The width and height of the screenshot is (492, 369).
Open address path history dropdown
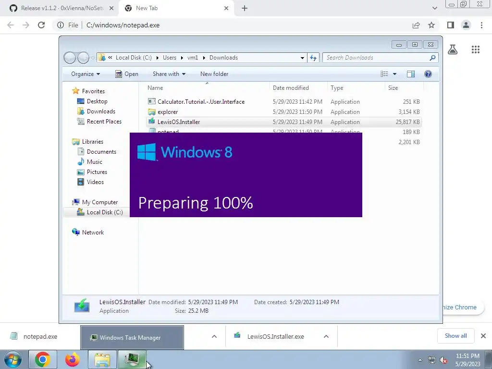click(x=302, y=58)
